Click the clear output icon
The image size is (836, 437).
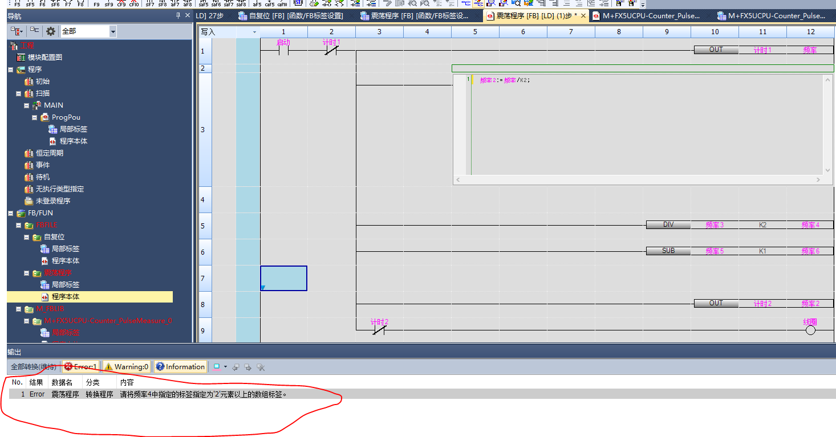click(x=261, y=367)
